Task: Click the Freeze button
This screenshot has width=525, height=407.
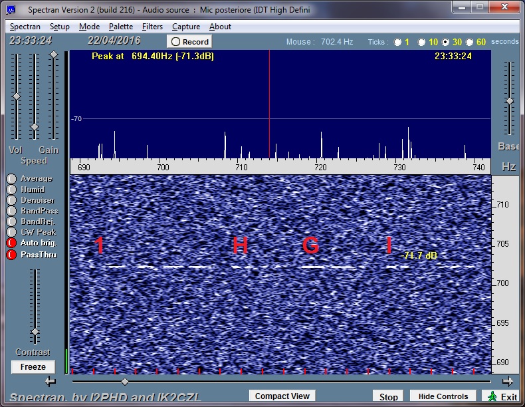Action: [x=33, y=367]
